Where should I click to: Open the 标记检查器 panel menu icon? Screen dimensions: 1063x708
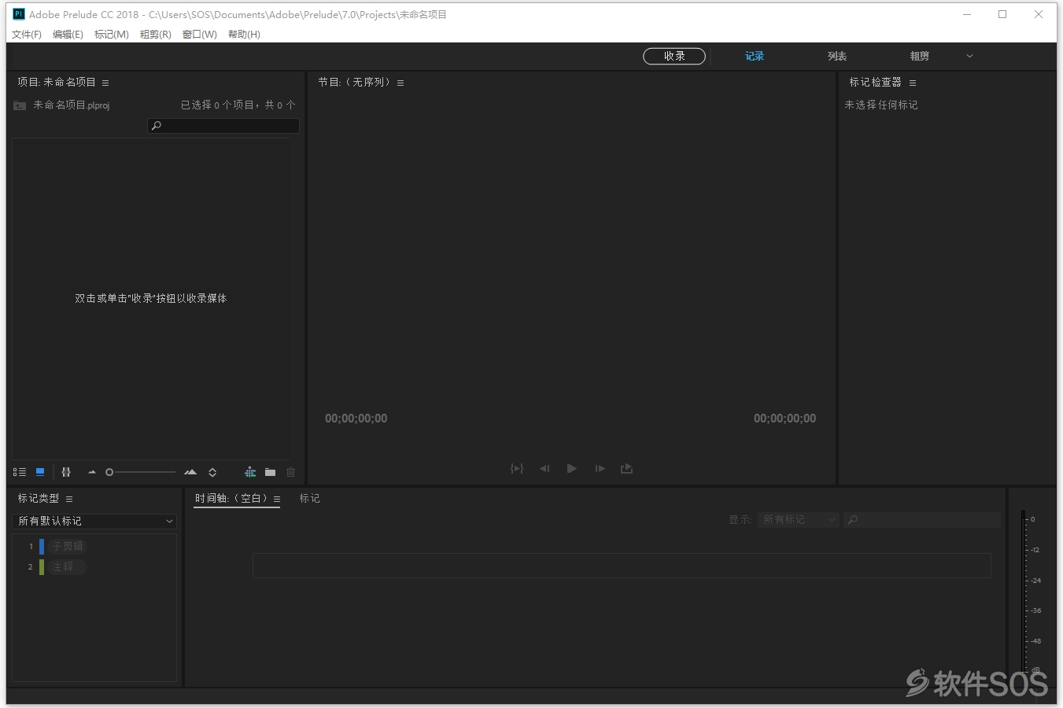(913, 83)
